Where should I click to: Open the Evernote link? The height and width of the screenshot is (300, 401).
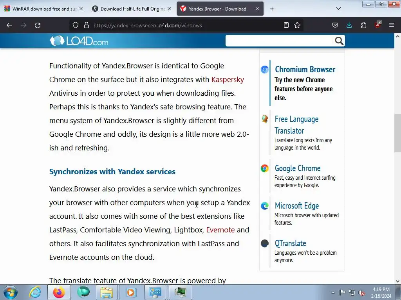point(220,230)
